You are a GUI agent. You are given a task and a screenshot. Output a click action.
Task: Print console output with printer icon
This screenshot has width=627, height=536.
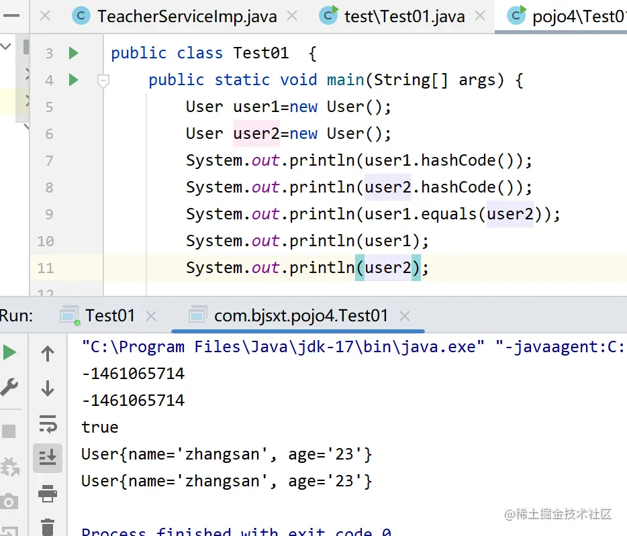pos(48,493)
